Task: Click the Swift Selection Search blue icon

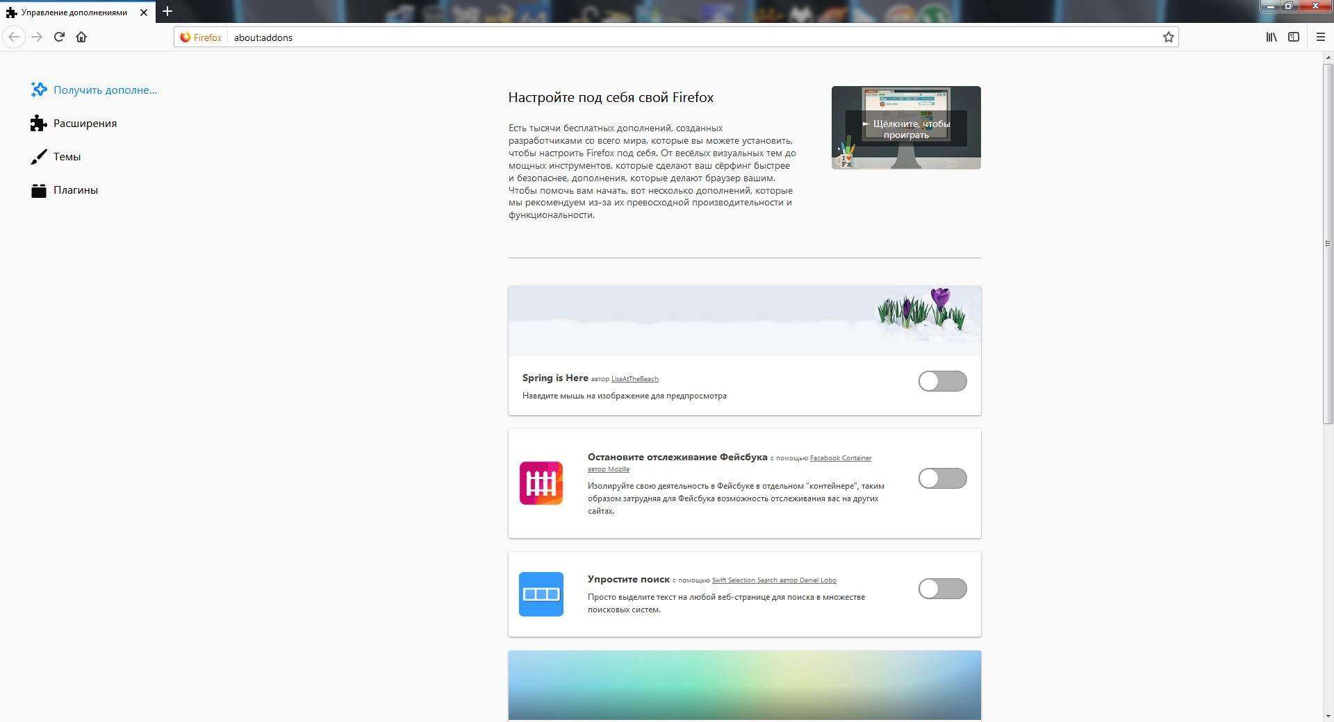Action: [541, 594]
